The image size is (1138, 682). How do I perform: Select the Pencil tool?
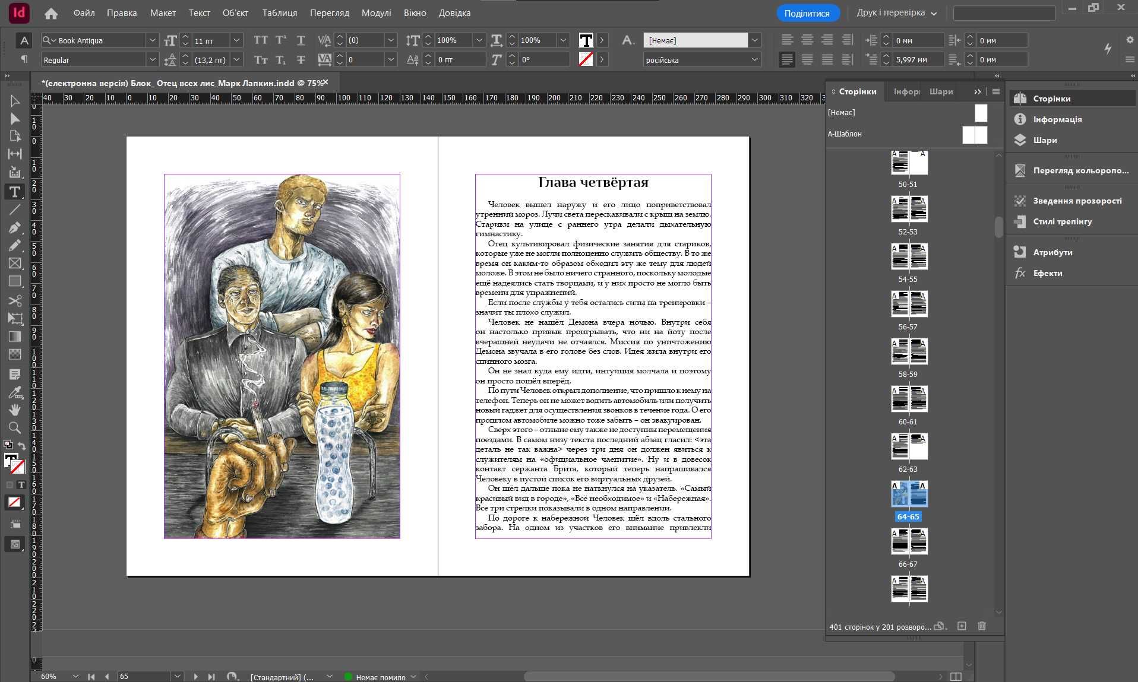pyautogui.click(x=15, y=245)
